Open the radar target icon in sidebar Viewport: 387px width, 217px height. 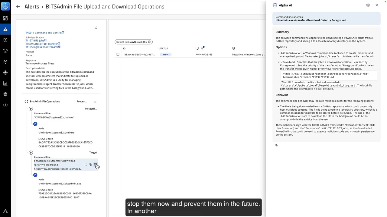click(x=5, y=73)
